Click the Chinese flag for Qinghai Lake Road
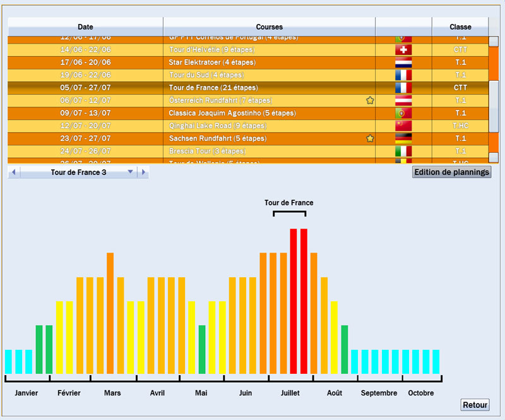Screen dimensions: 505x420 click(403, 126)
